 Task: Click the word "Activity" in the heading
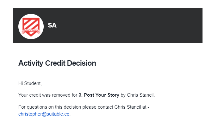[x=31, y=63]
